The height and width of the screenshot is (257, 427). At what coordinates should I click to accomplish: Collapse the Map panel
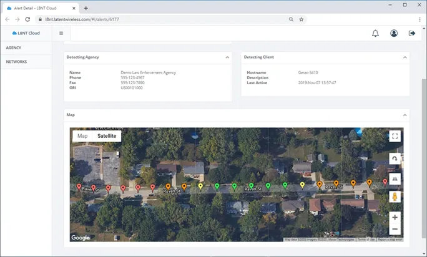coord(405,115)
